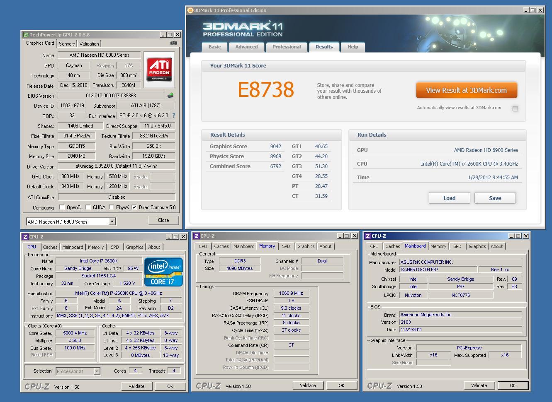The height and width of the screenshot is (402, 552).
Task: Click the E8738 score text
Action: pyautogui.click(x=266, y=89)
